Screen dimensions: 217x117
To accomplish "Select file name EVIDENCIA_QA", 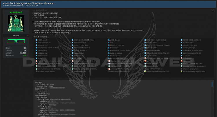I will [43, 51].
